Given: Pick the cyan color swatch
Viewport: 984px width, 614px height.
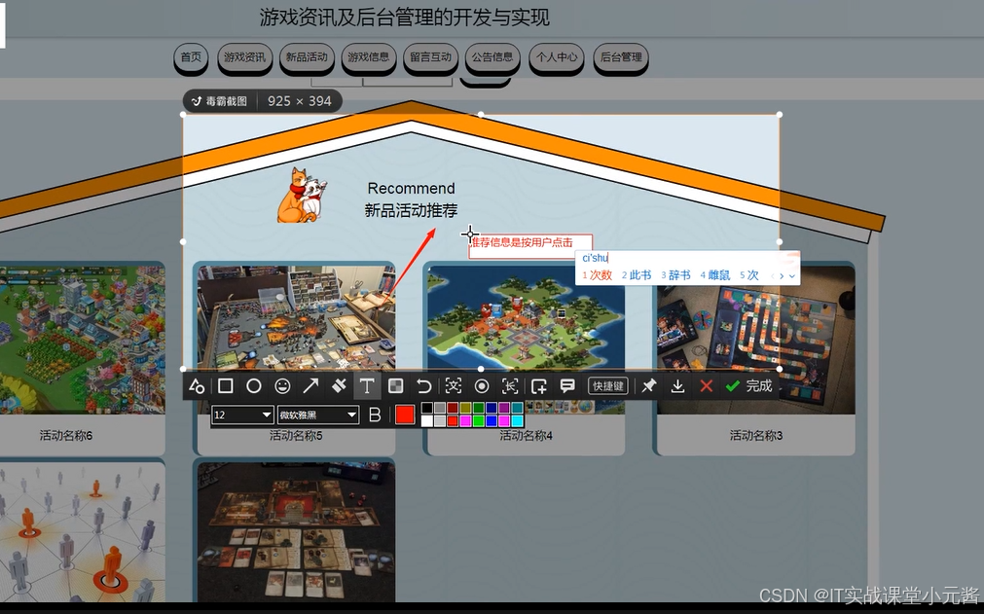Looking at the screenshot, I should (517, 420).
